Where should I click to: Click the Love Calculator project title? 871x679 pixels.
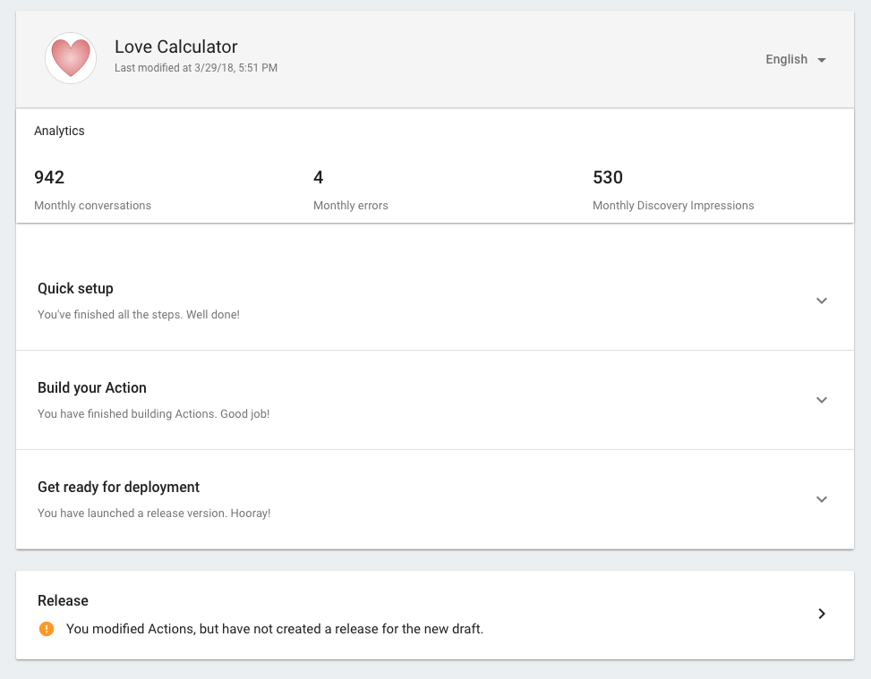pos(175,47)
